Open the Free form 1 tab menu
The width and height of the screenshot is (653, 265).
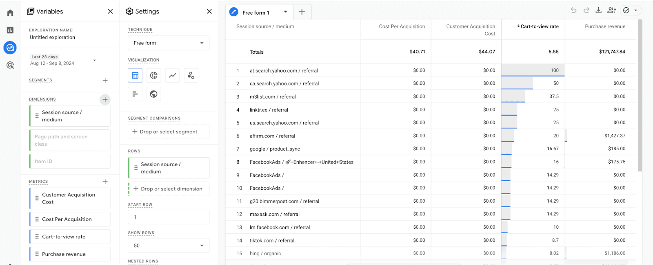click(285, 12)
